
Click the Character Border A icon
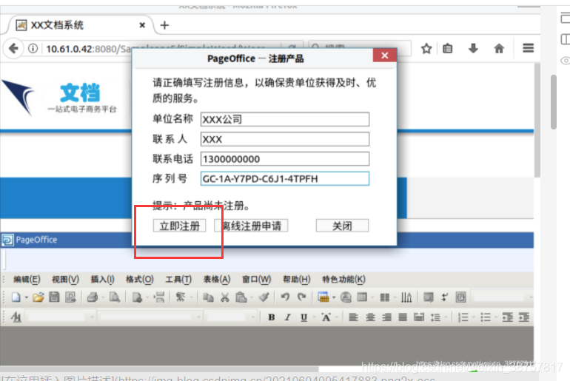pyautogui.click(x=326, y=317)
